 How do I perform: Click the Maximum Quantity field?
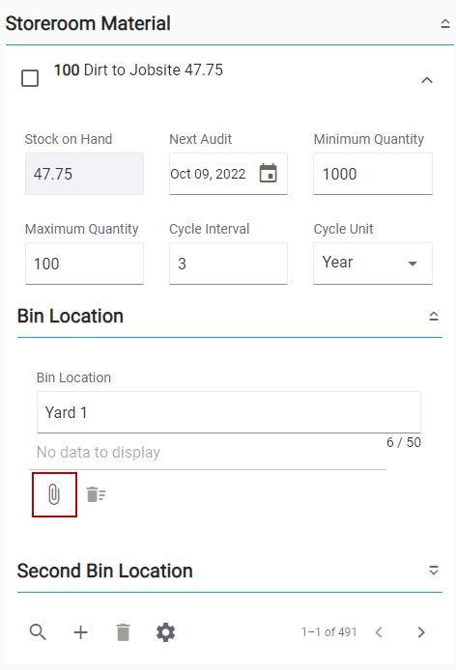(x=84, y=264)
